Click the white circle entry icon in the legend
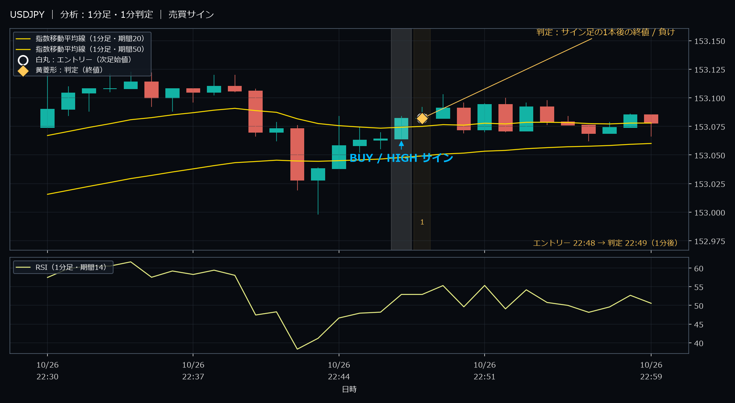This screenshot has height=403, width=735. [23, 60]
